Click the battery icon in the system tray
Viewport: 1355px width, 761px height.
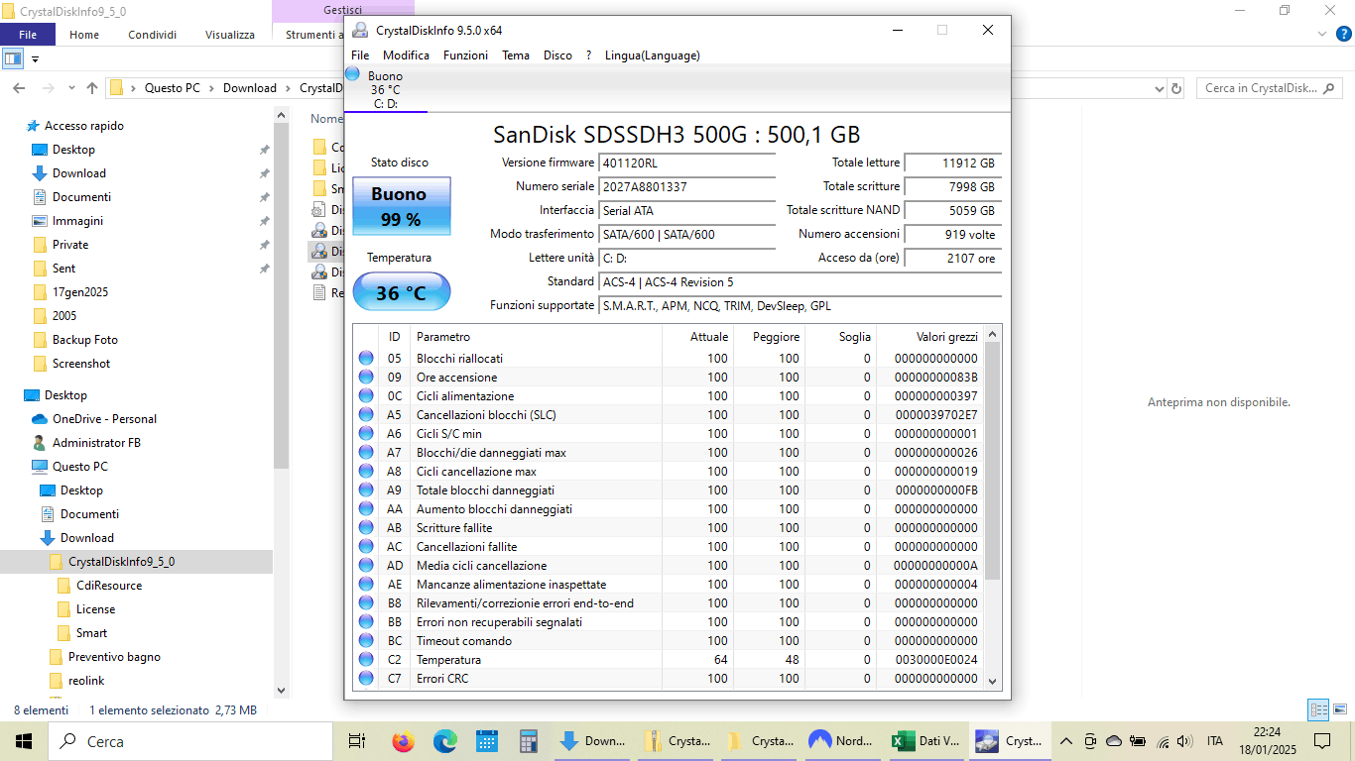1138,741
